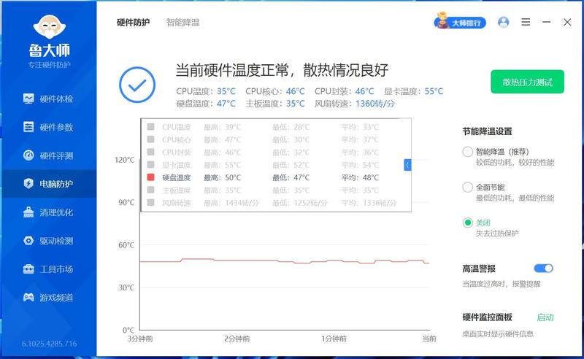
Task: Click the 硬盘温度 47°C reading
Action: pyautogui.click(x=206, y=104)
